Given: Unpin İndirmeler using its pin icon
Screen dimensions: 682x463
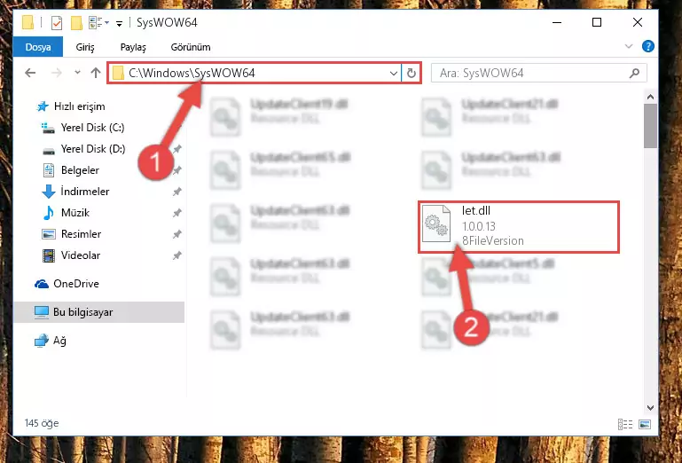Looking at the screenshot, I should (x=177, y=192).
